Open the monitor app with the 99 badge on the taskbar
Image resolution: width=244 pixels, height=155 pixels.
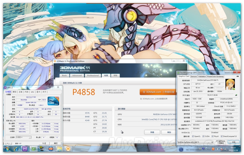tap(42, 149)
